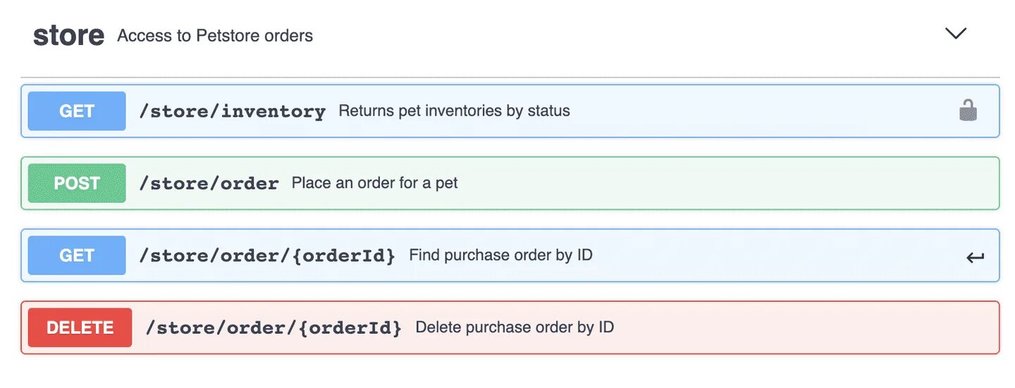Click the green POST method badge

click(77, 183)
